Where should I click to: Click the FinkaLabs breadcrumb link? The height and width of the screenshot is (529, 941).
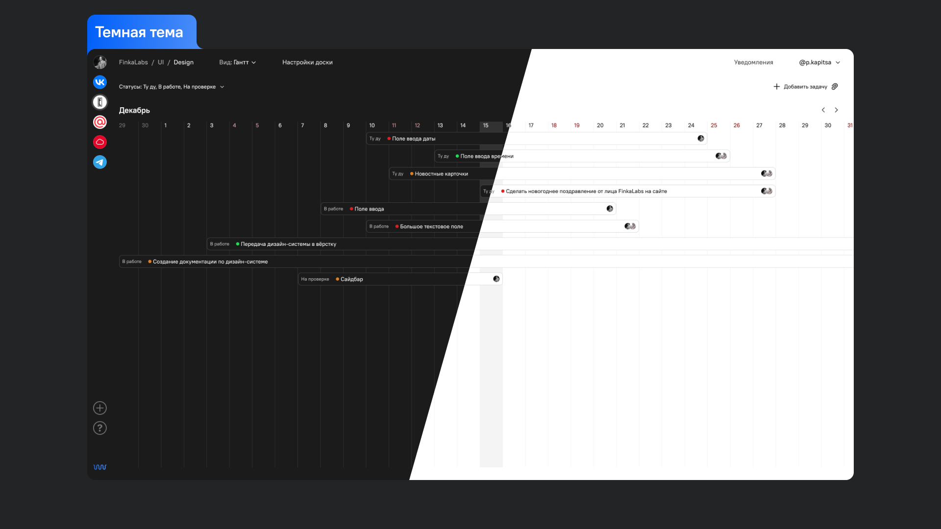[133, 62]
